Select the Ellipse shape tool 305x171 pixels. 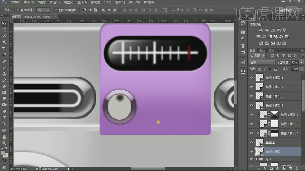coord(4,130)
